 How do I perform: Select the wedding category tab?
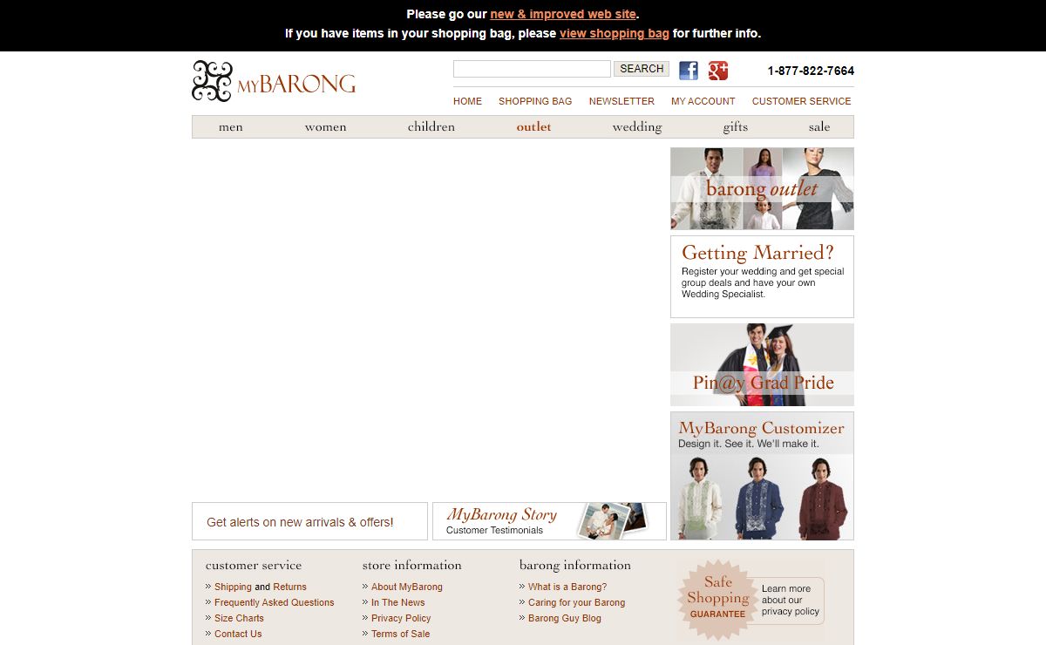click(637, 127)
